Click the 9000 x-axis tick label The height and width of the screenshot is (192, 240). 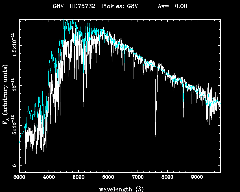197,178
